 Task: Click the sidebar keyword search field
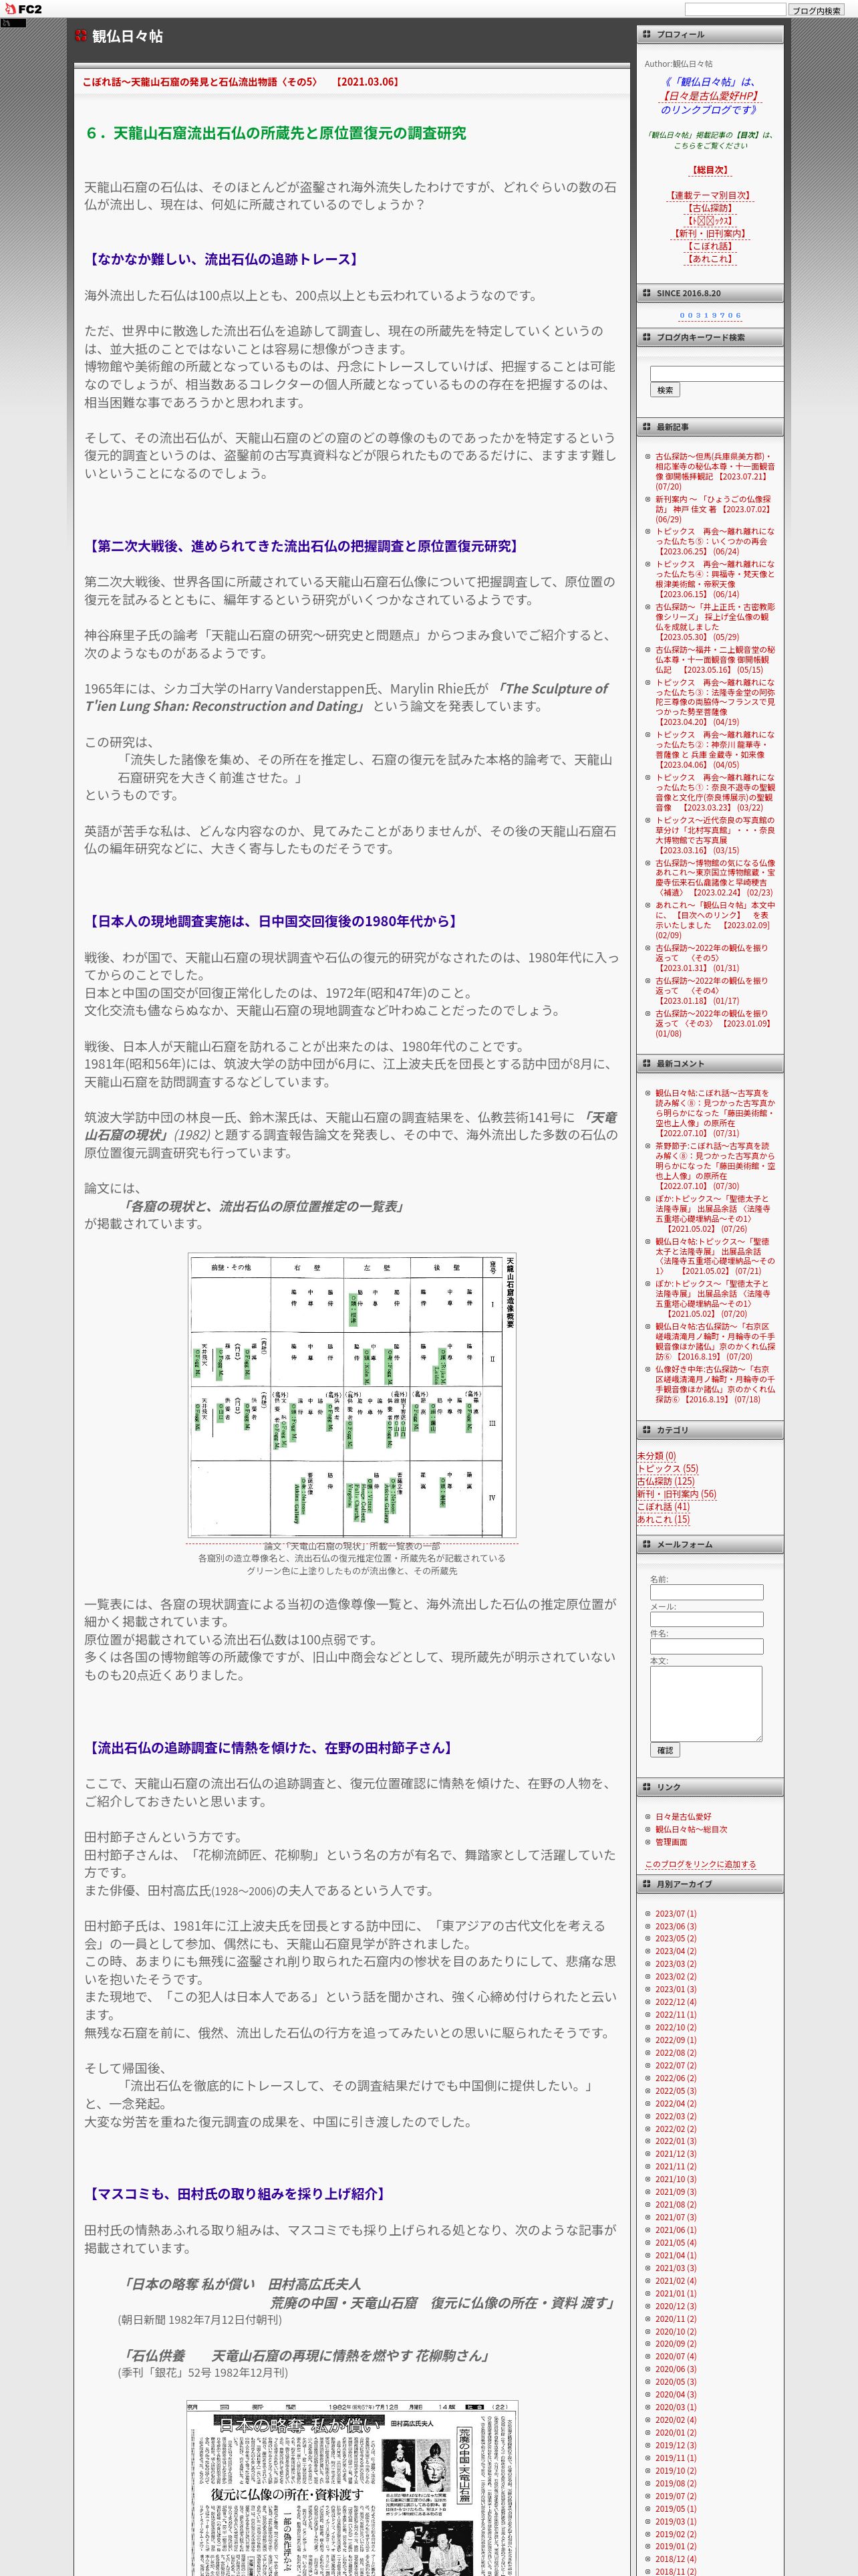click(x=716, y=373)
